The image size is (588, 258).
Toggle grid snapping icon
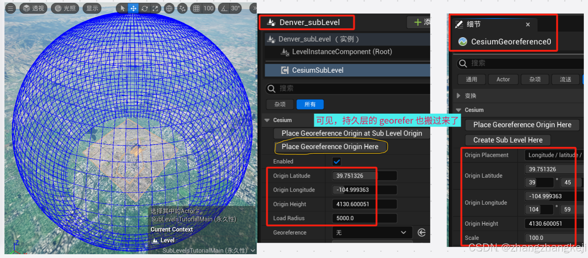(196, 8)
